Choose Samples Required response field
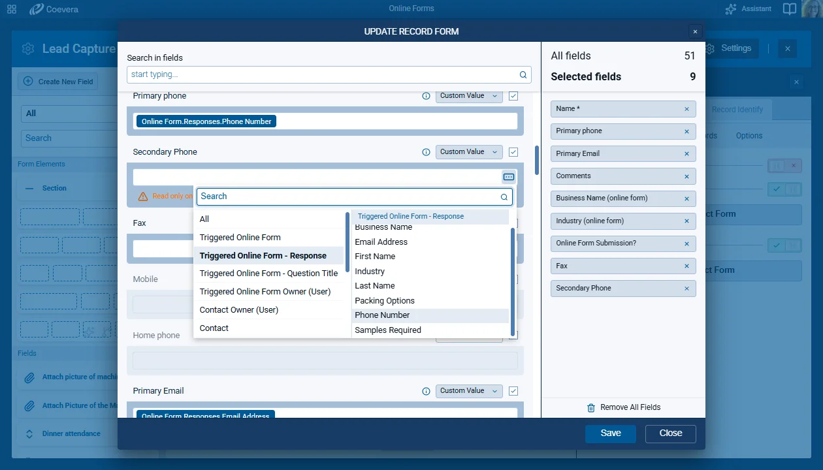Screen dimensions: 823x470 (430, 330)
